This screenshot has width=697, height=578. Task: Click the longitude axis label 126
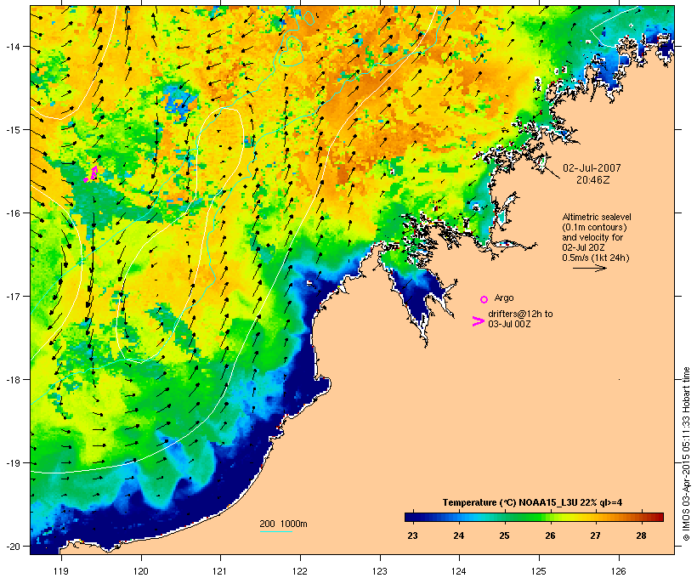coord(618,571)
